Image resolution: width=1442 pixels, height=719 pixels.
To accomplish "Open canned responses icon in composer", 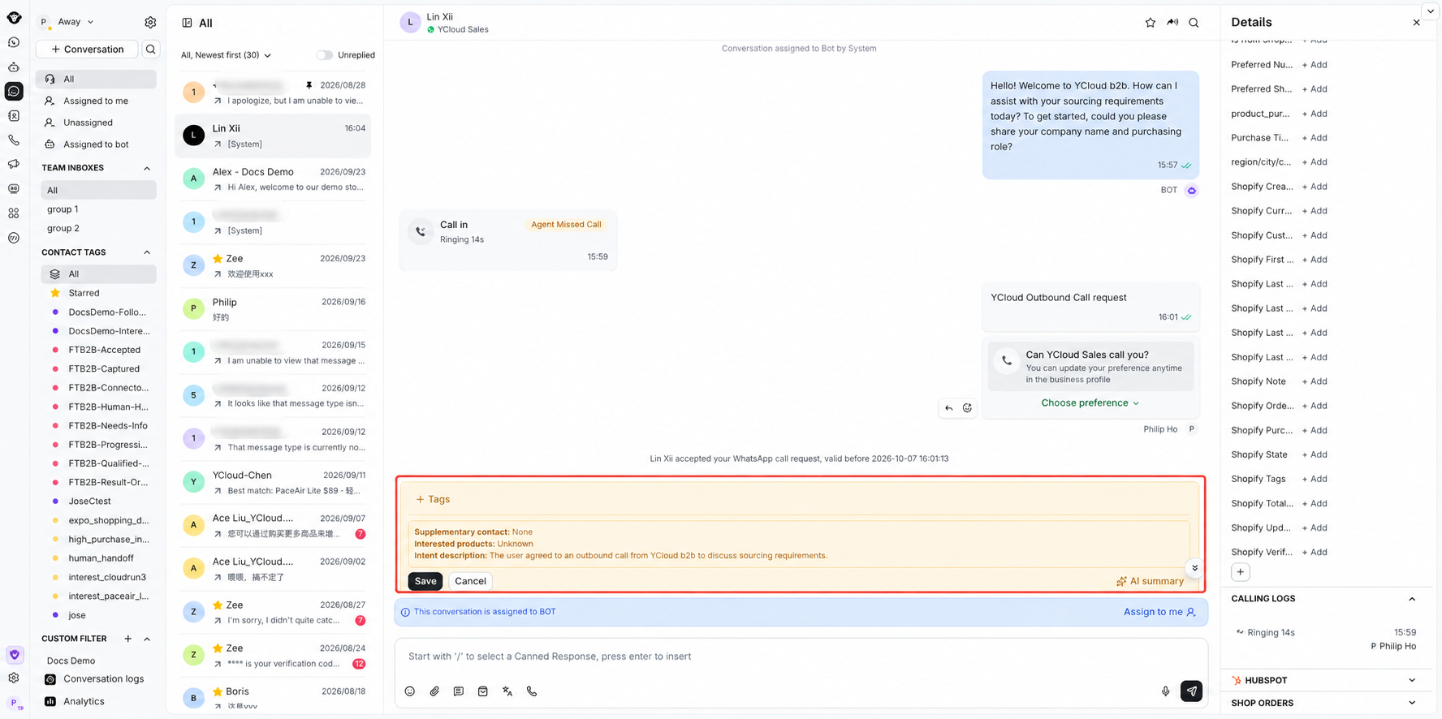I will click(x=459, y=691).
